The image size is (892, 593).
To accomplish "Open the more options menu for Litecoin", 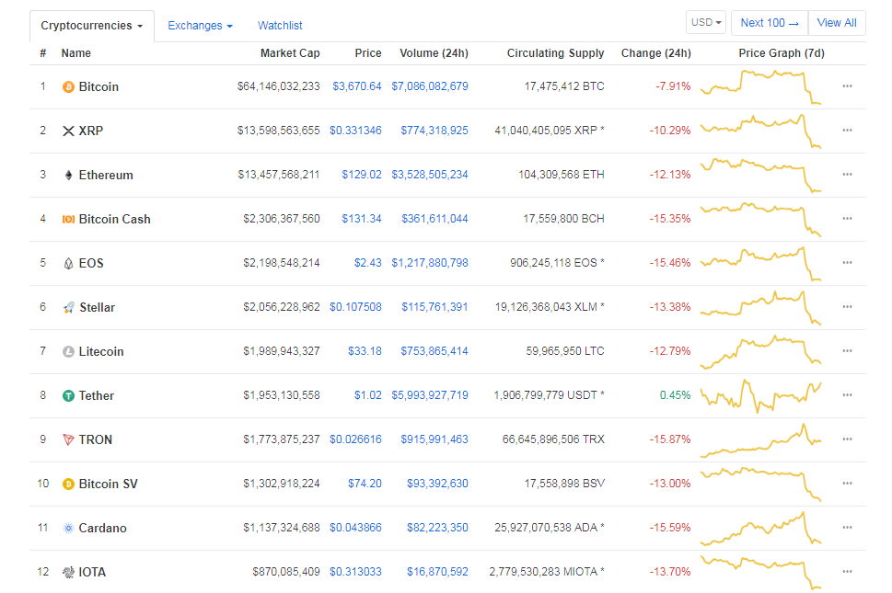I will [847, 351].
